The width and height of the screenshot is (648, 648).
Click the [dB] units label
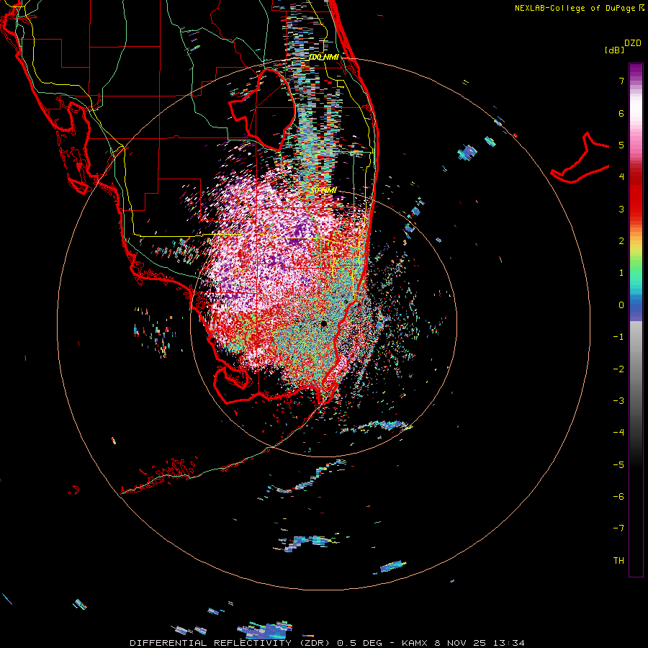(x=615, y=50)
